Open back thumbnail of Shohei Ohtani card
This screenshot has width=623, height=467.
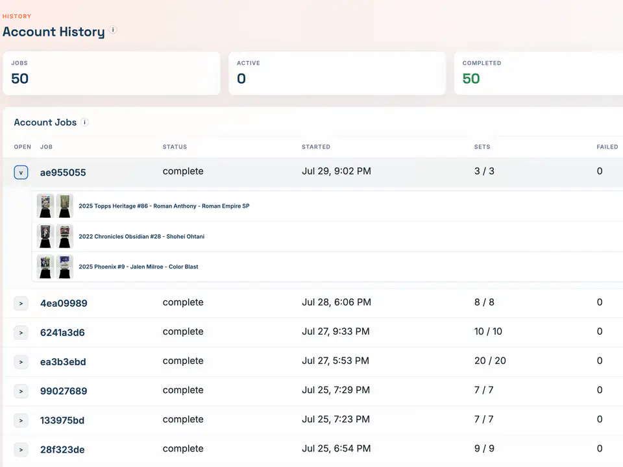[x=64, y=236]
